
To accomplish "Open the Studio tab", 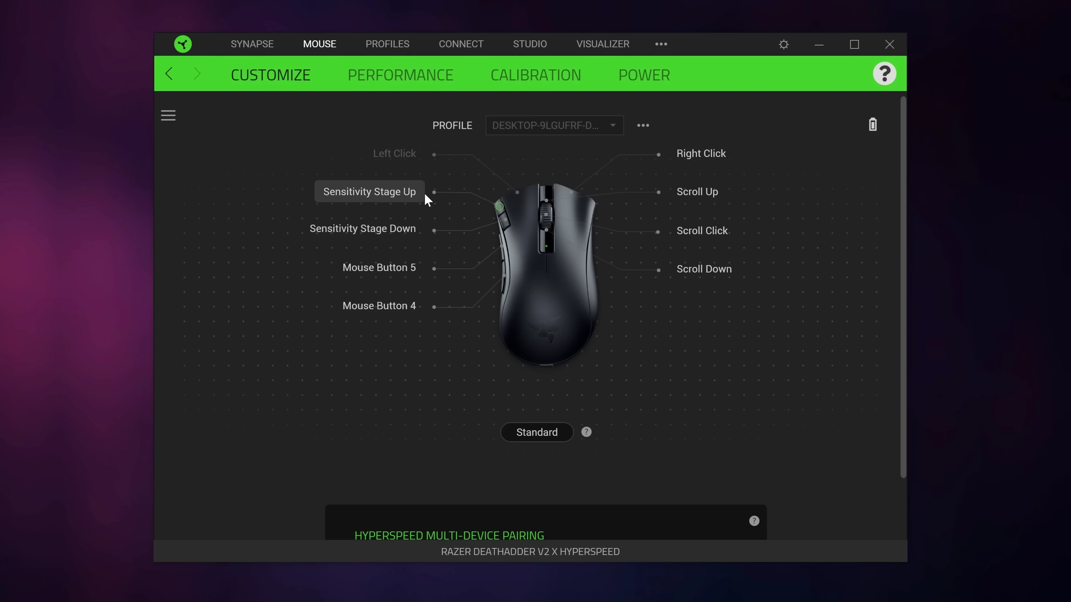I will click(530, 44).
